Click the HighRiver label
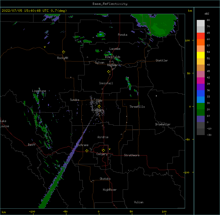This screenshot has height=215, width=220. point(110,190)
